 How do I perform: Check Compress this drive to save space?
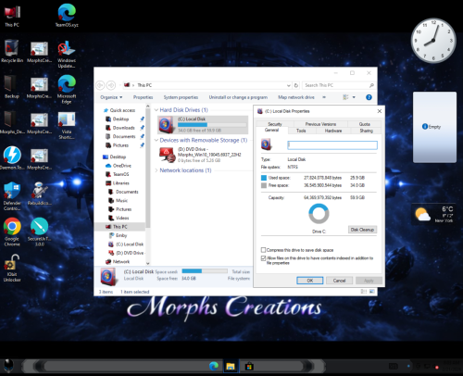pos(263,250)
